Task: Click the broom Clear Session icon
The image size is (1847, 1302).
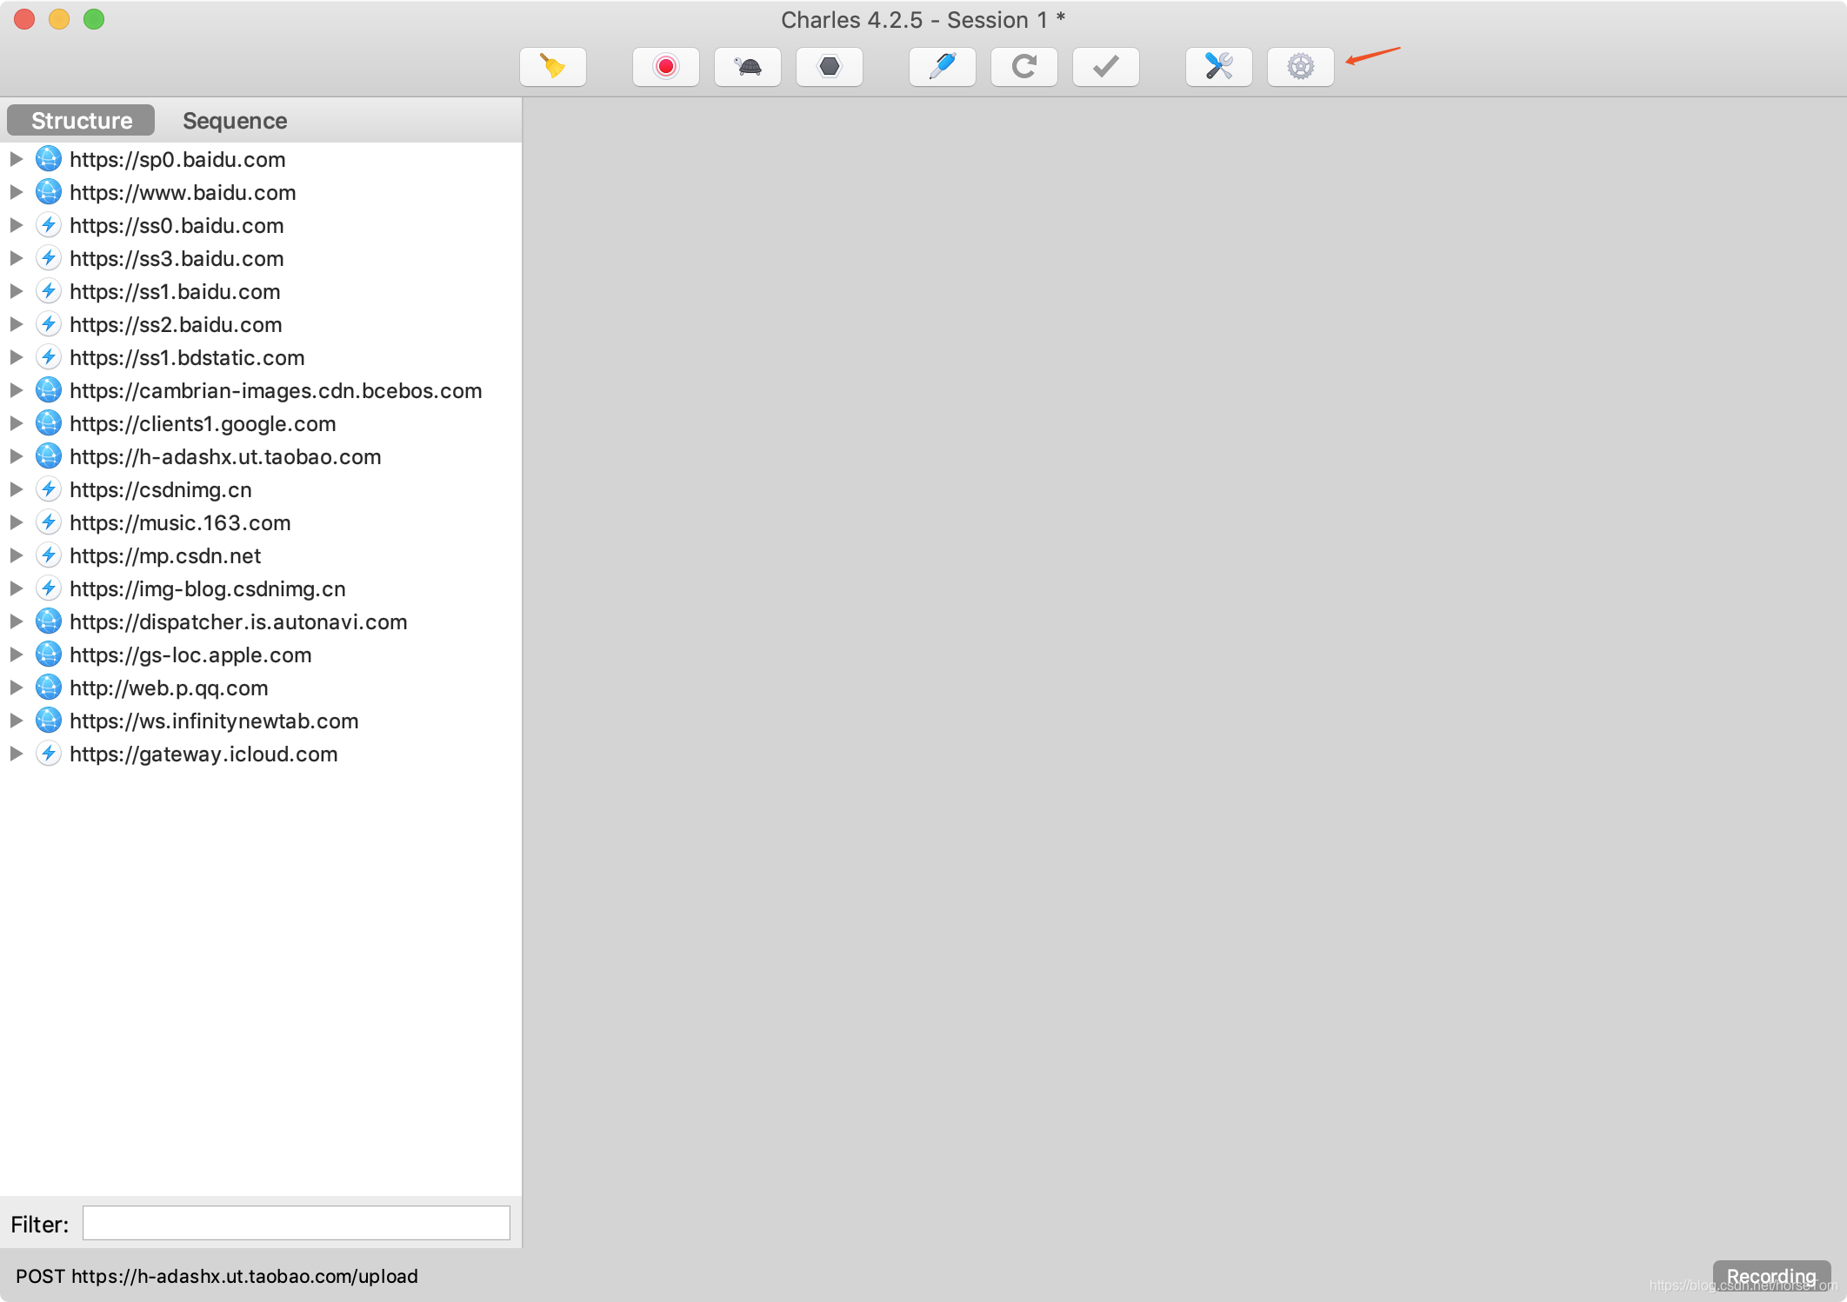Action: point(553,67)
